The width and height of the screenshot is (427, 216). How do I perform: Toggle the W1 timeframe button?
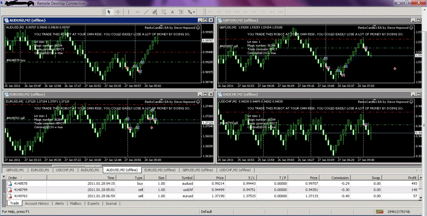[272, 12]
